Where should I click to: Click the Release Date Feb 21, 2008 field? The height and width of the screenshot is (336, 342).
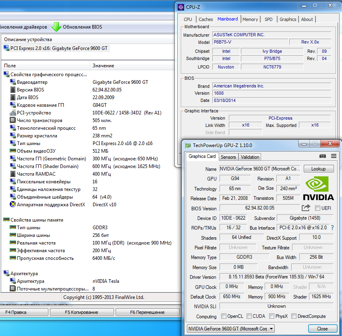tap(235, 198)
